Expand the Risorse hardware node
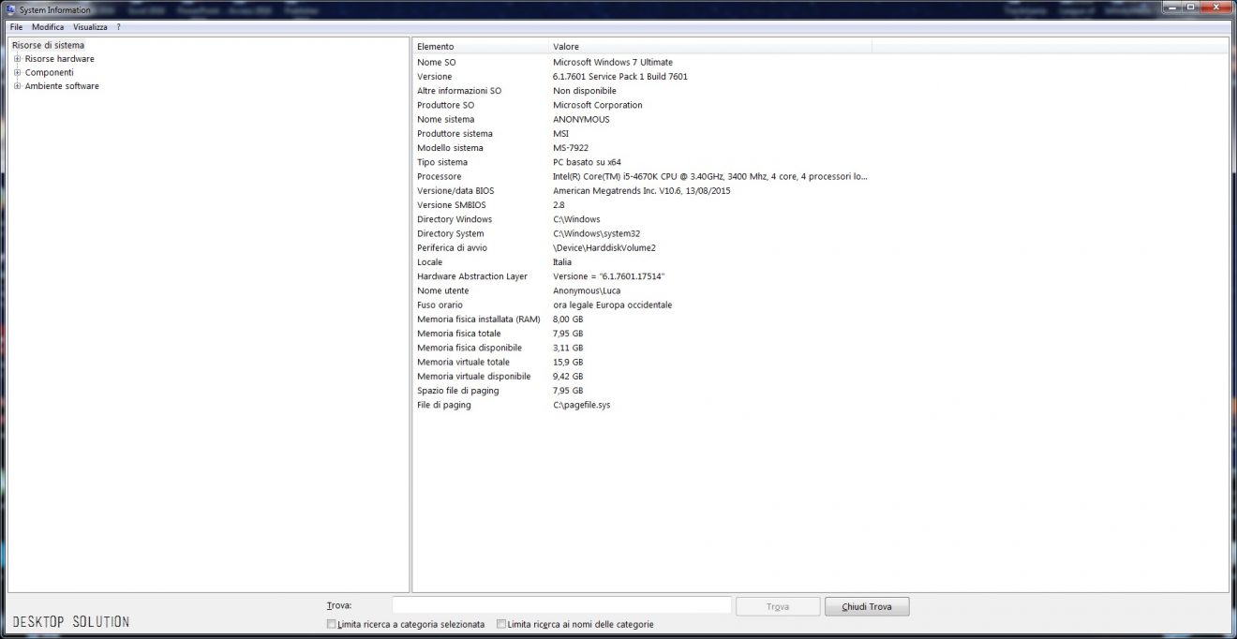Screen dimensions: 1237x639 click(x=17, y=59)
